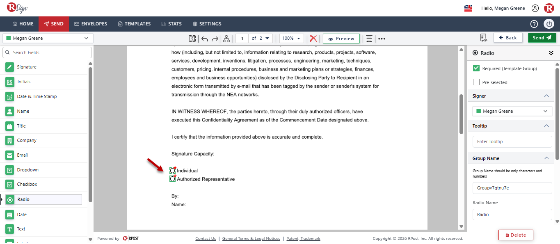Click the field list scrollbar
Image resolution: width=560 pixels, height=244 pixels.
(x=91, y=135)
